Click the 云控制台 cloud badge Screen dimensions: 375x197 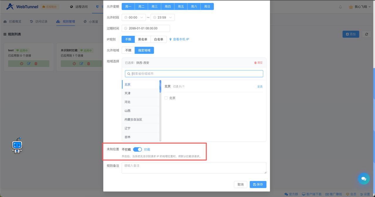(49, 6)
